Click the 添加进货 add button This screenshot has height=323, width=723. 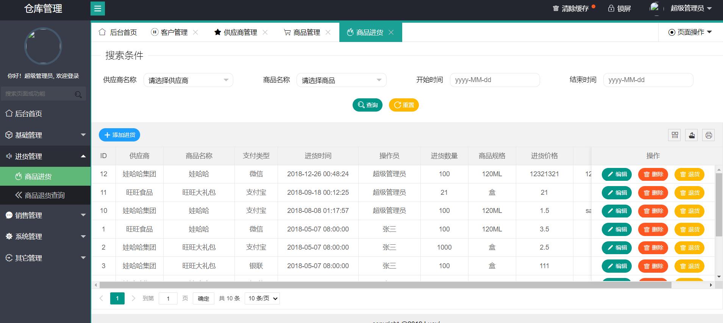pos(119,135)
